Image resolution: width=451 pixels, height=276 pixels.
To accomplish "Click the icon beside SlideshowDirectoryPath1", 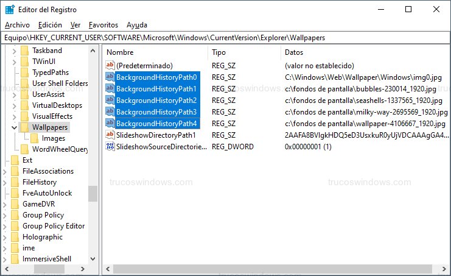I will [x=110, y=135].
